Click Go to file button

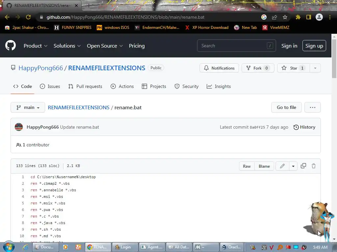[x=286, y=107]
